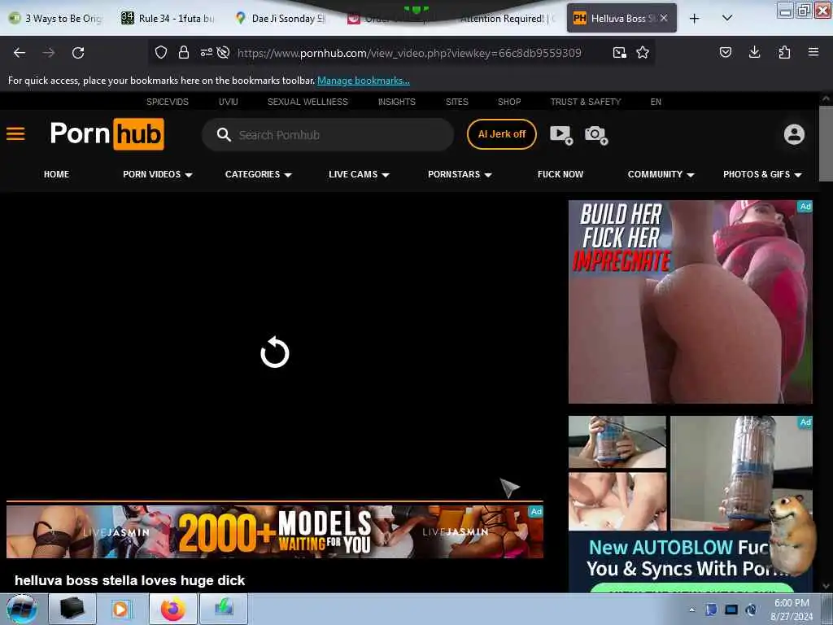Image resolution: width=833 pixels, height=625 pixels.
Task: Click the page vertical scrollbar thumb
Action: pos(826,143)
